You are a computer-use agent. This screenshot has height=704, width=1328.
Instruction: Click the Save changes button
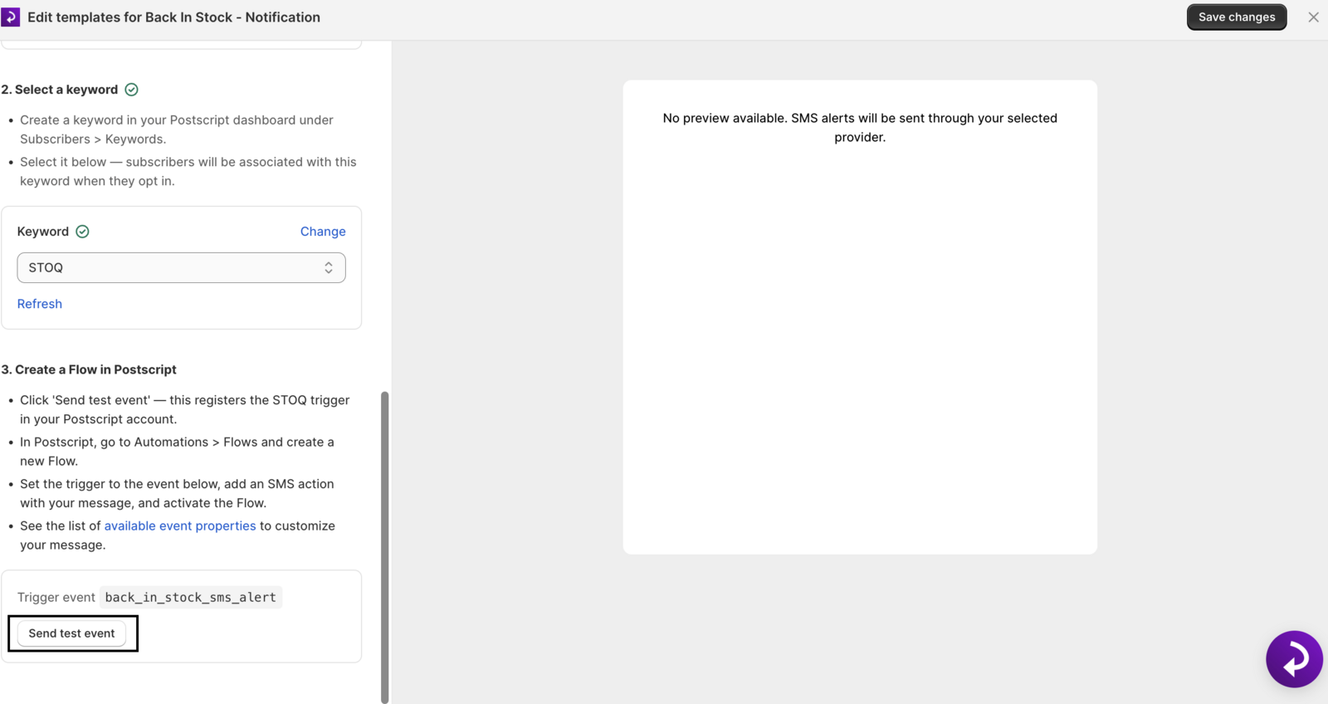[x=1237, y=17]
